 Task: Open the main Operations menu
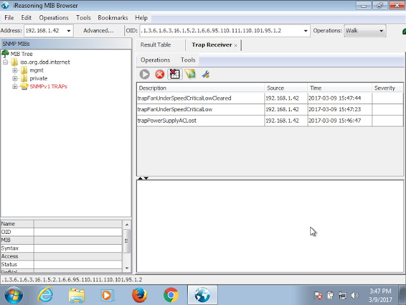[x=53, y=18]
